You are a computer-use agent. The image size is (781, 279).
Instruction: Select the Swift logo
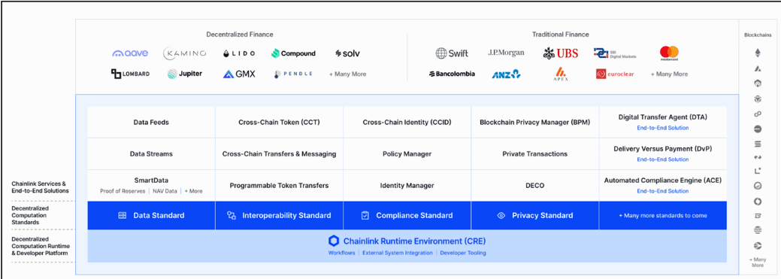click(452, 53)
